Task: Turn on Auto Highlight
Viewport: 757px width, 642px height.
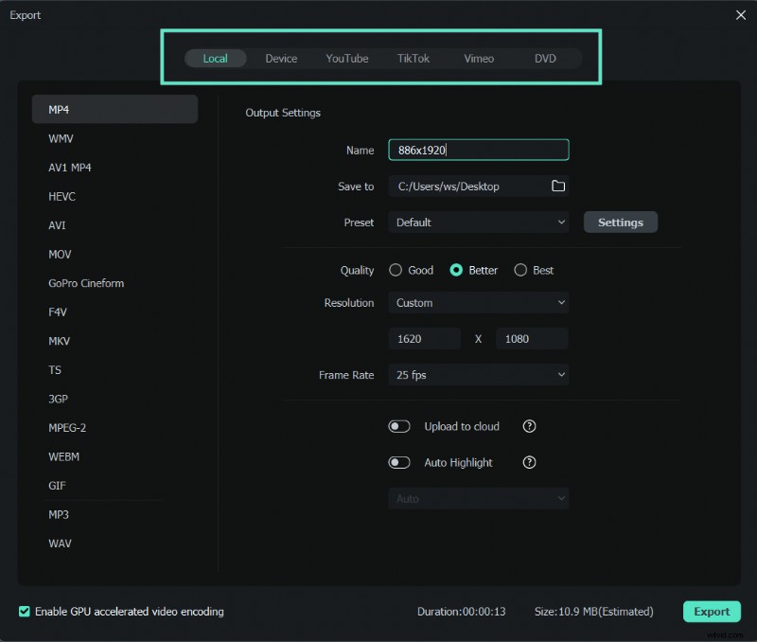Action: (x=399, y=462)
